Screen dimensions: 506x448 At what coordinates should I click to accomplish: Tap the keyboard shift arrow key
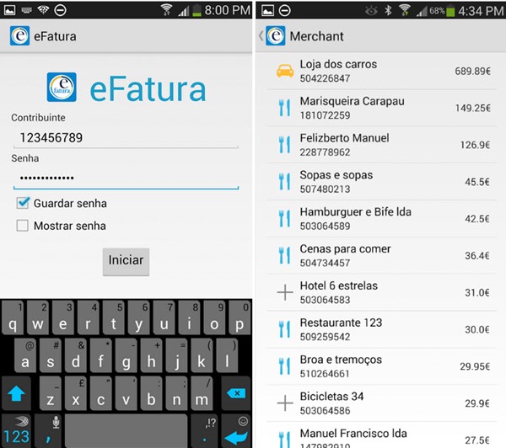16,394
